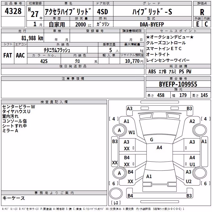Click sales point クルーズコントロール
The image size is (212, 212).
[x=166, y=43]
